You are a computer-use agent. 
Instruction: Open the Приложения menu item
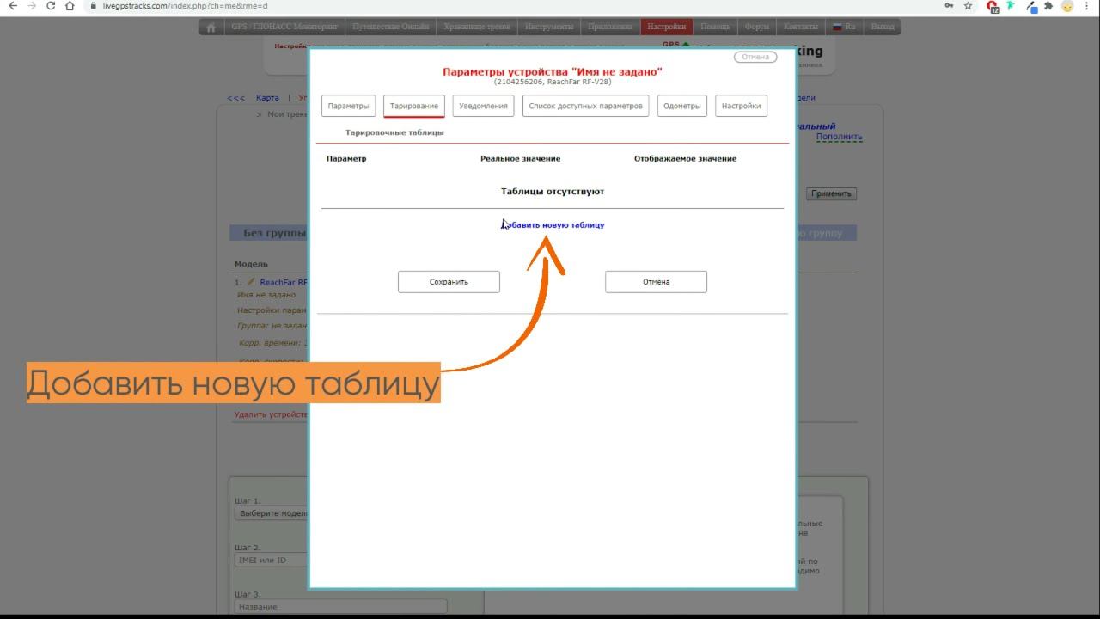tap(610, 27)
